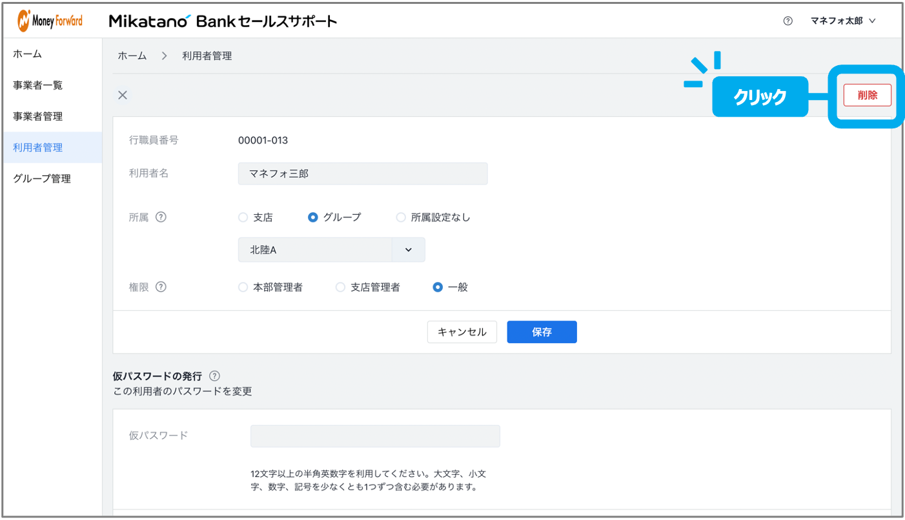Choose 所属設定なし radio option
The height and width of the screenshot is (520, 905).
tap(401, 217)
